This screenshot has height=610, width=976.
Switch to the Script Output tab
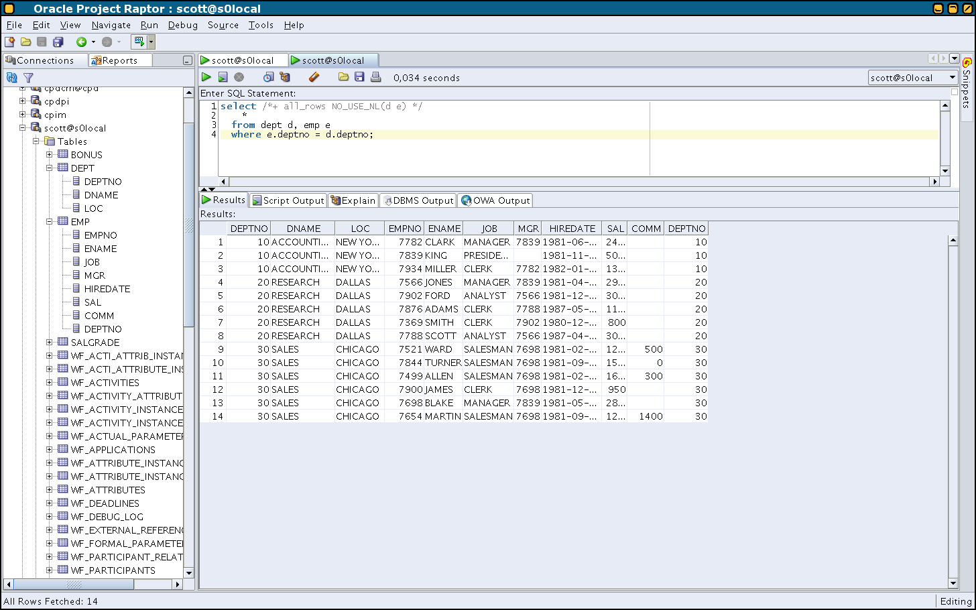pyautogui.click(x=288, y=200)
